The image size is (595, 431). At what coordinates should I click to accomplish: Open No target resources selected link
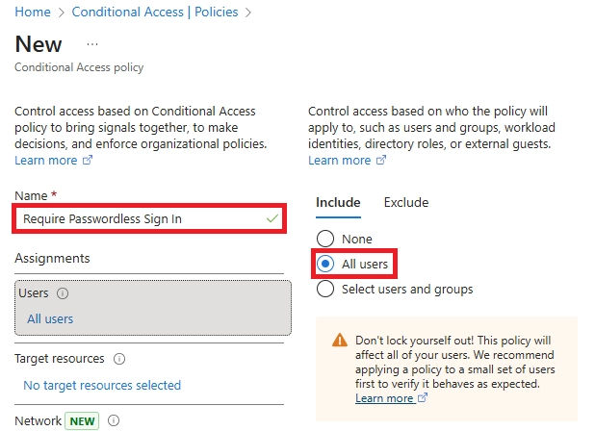coord(102,385)
